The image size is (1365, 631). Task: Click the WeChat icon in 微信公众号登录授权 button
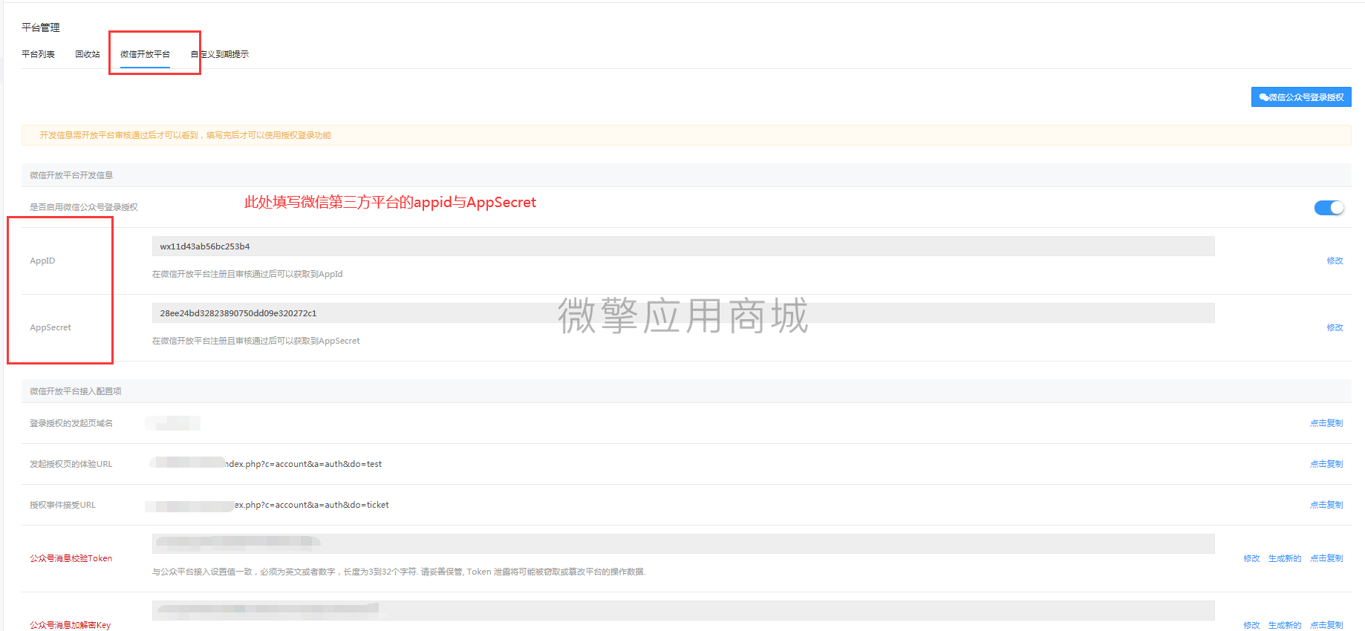tap(1264, 97)
